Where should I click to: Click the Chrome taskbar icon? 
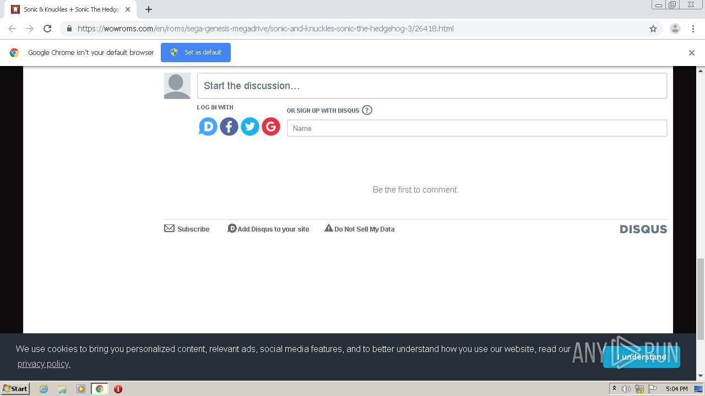(x=99, y=389)
